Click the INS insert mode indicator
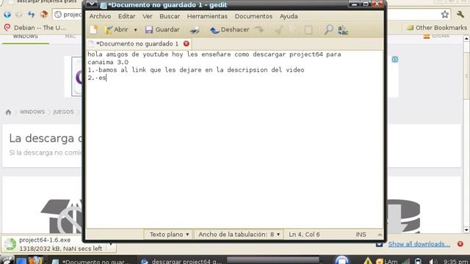 361,235
